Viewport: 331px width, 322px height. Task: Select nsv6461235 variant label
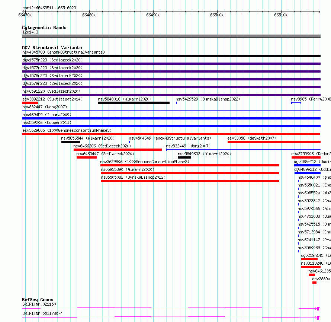[x=319, y=271]
